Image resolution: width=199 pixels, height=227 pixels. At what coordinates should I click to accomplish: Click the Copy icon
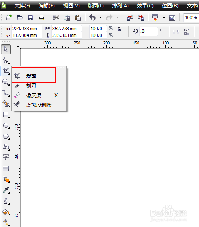[x=67, y=18]
